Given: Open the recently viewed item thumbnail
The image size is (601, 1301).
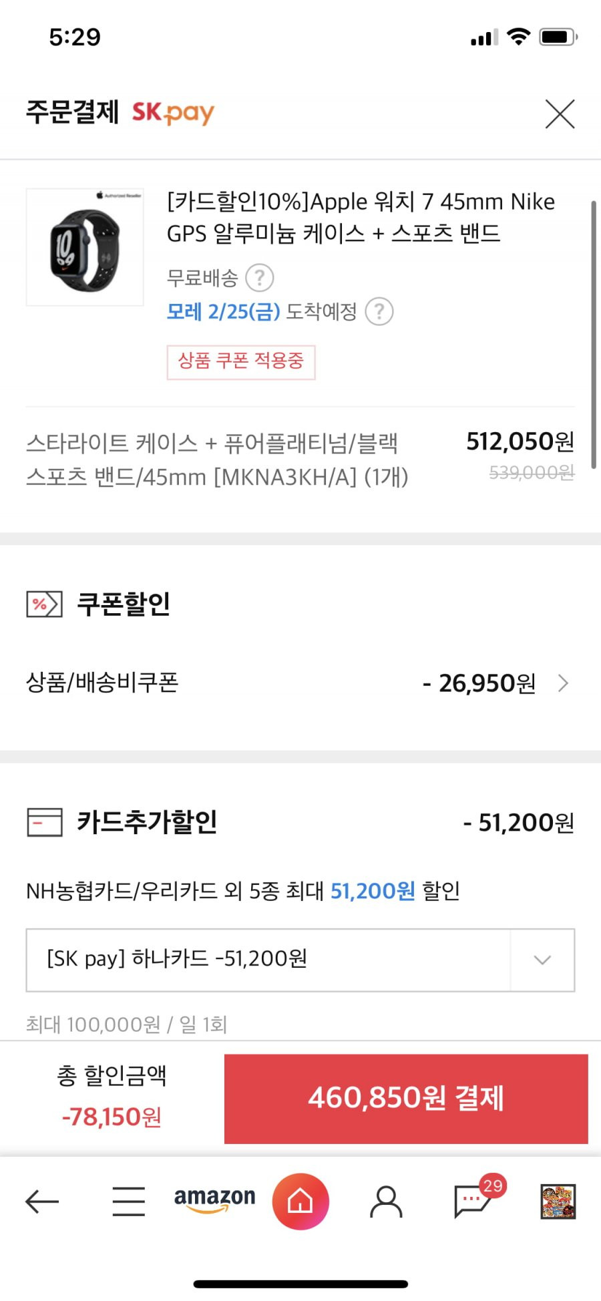Looking at the screenshot, I should [x=558, y=1201].
